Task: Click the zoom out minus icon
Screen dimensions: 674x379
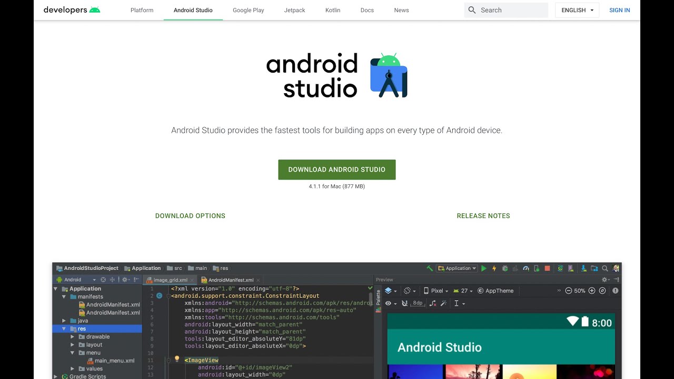Action: pyautogui.click(x=568, y=291)
